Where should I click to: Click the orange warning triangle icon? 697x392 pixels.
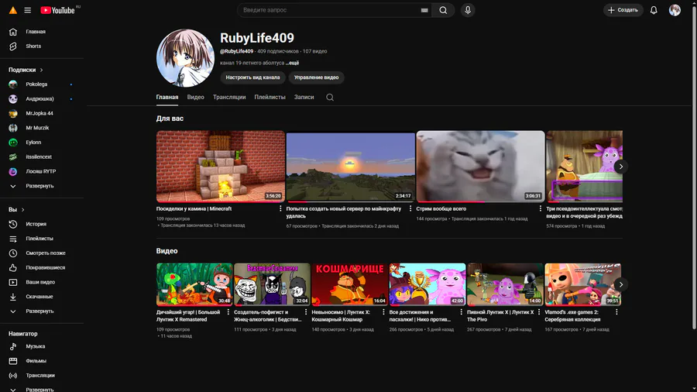tap(13, 10)
